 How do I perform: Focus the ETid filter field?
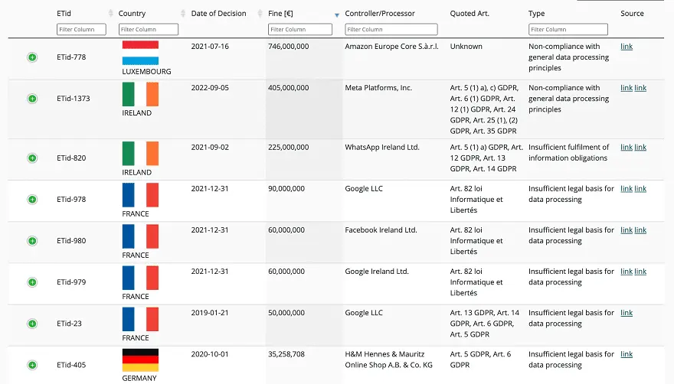tap(81, 29)
